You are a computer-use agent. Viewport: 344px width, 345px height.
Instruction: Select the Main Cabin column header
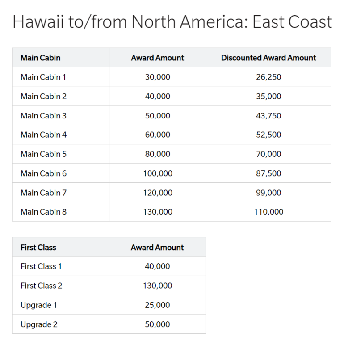pos(40,58)
